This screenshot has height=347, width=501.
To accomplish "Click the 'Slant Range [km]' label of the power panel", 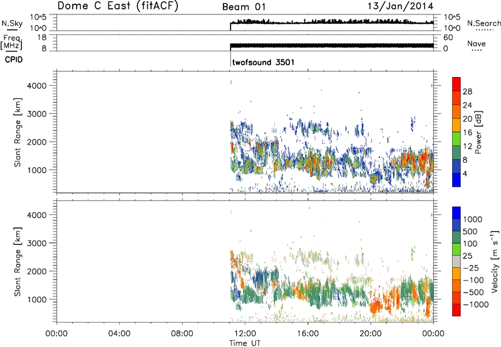I will [18, 132].
